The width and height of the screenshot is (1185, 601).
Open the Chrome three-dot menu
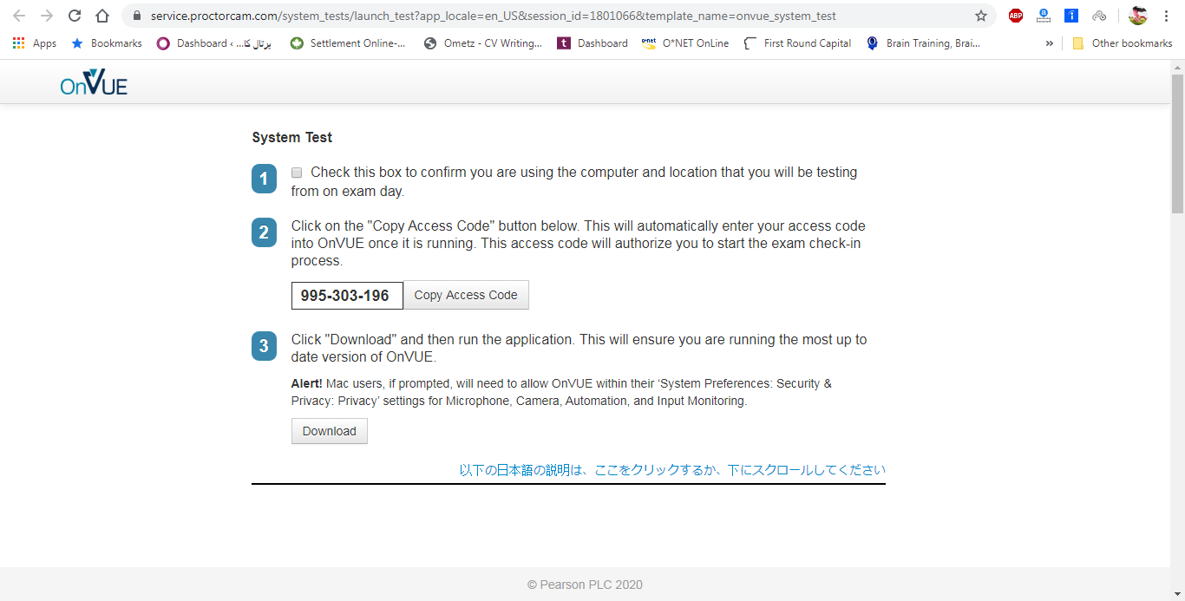pyautogui.click(x=1169, y=16)
